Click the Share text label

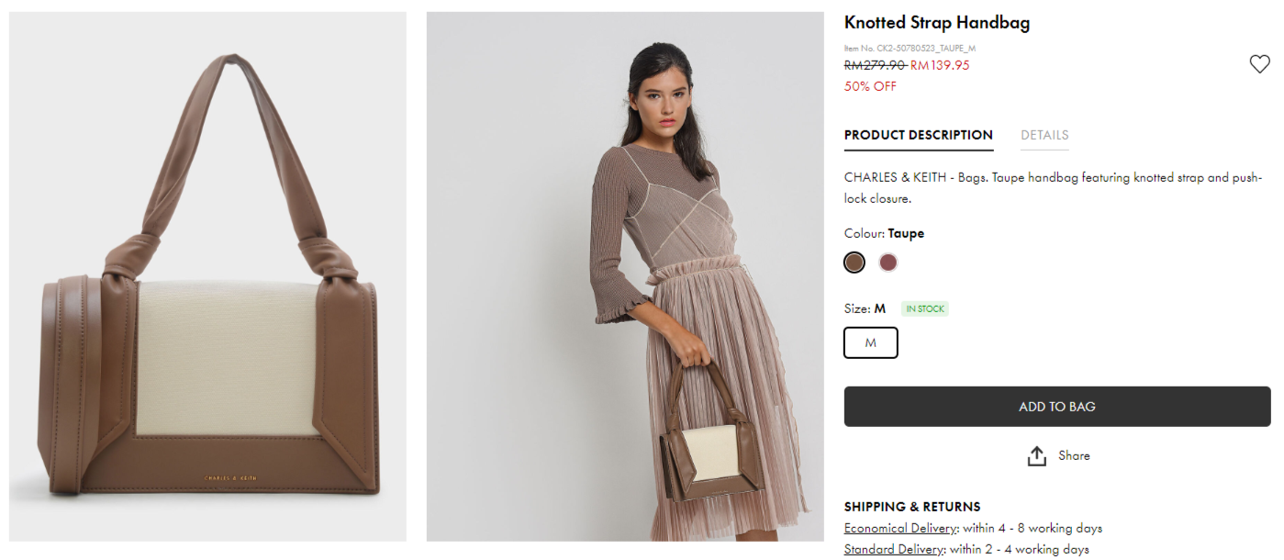(1074, 455)
